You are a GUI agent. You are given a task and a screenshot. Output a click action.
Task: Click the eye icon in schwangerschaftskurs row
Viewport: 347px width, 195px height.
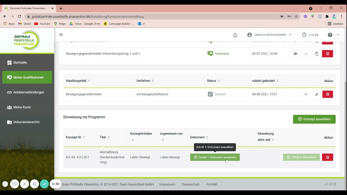click(306, 94)
